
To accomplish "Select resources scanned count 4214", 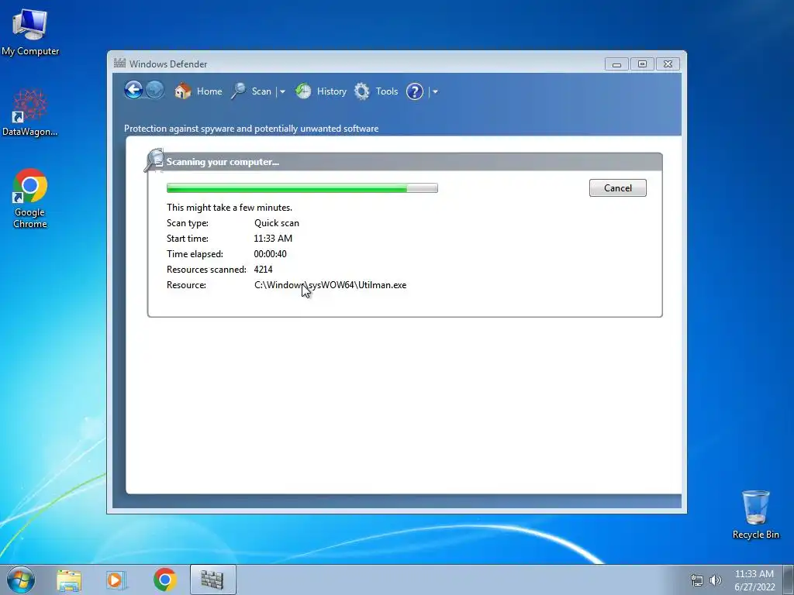I will pyautogui.click(x=263, y=270).
